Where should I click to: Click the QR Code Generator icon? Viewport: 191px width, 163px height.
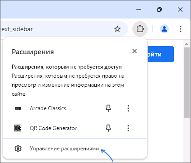(x=18, y=128)
